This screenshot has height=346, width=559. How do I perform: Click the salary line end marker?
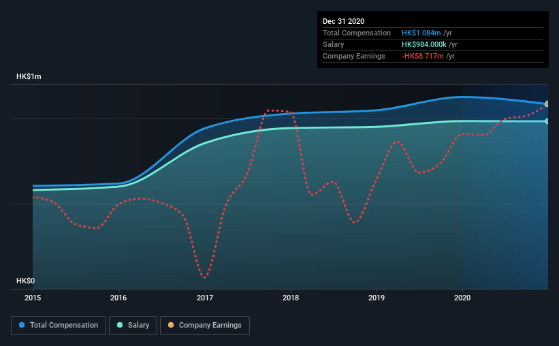(x=547, y=121)
